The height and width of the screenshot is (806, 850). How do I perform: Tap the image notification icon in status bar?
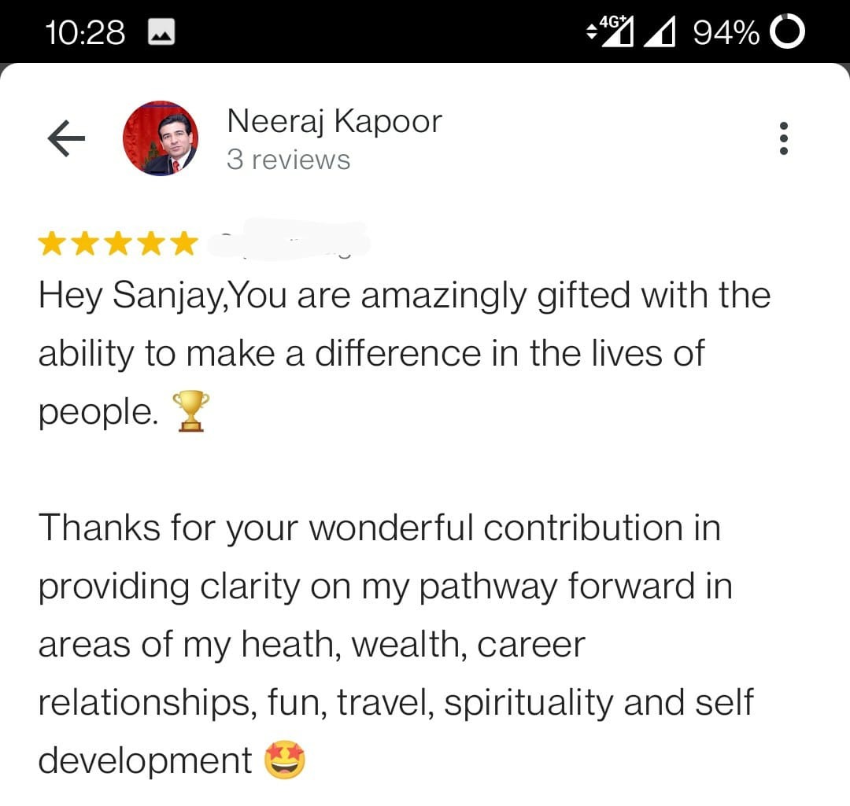point(161,32)
